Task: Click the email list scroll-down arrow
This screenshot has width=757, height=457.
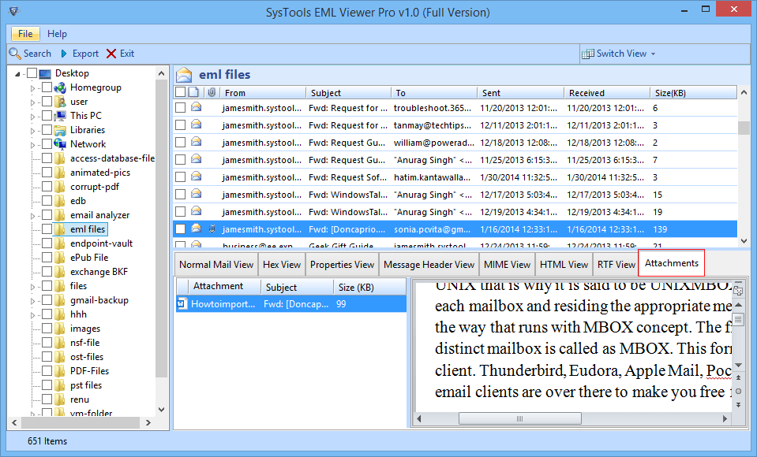Action: coord(744,240)
